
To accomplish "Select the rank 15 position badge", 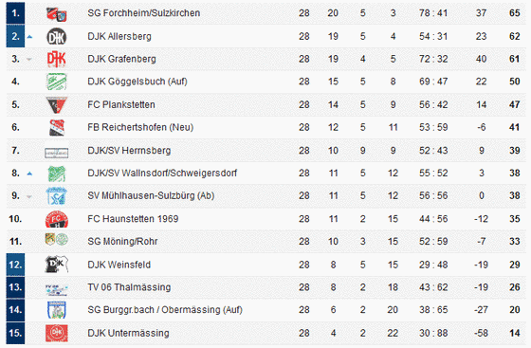I will 15,333.
